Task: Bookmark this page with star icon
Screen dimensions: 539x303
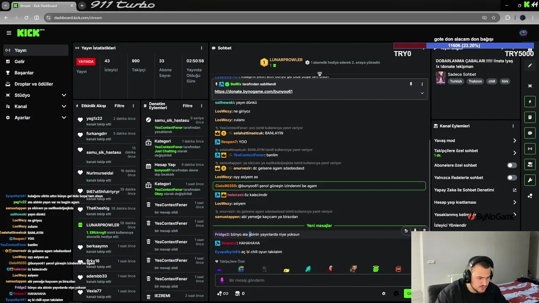Action: click(494, 18)
